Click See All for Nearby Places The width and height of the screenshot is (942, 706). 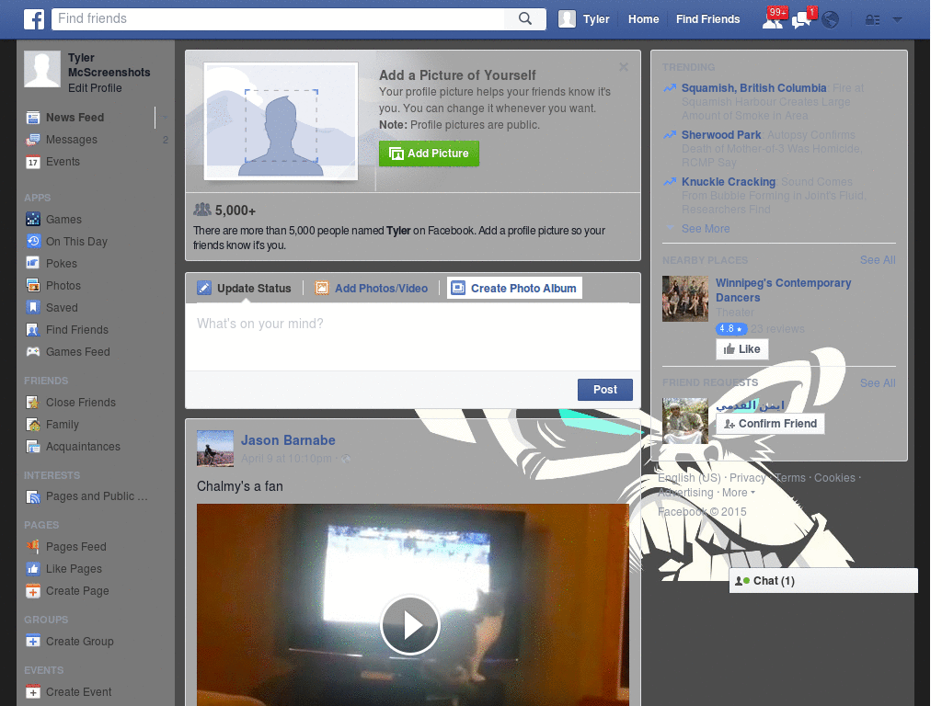coord(878,260)
